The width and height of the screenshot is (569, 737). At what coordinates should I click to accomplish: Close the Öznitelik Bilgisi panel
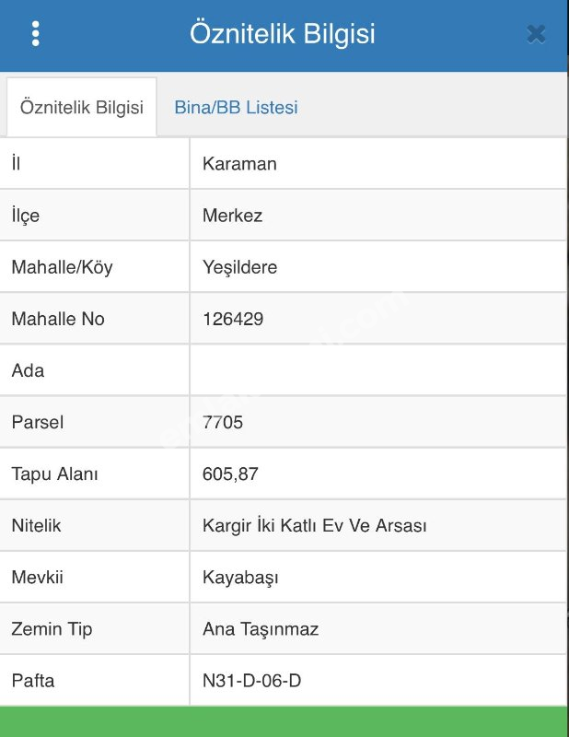[536, 34]
